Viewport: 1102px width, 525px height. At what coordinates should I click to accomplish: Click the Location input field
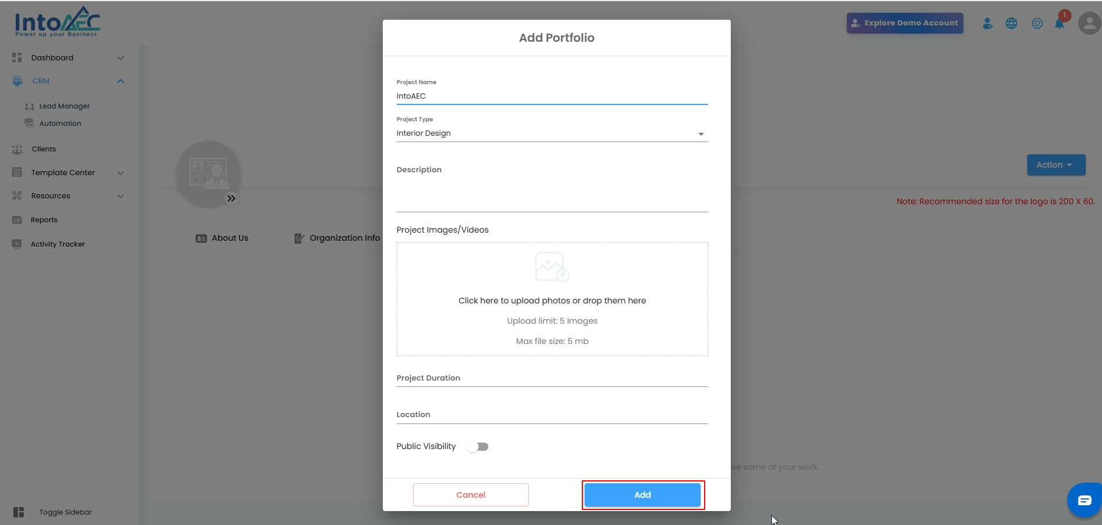552,415
